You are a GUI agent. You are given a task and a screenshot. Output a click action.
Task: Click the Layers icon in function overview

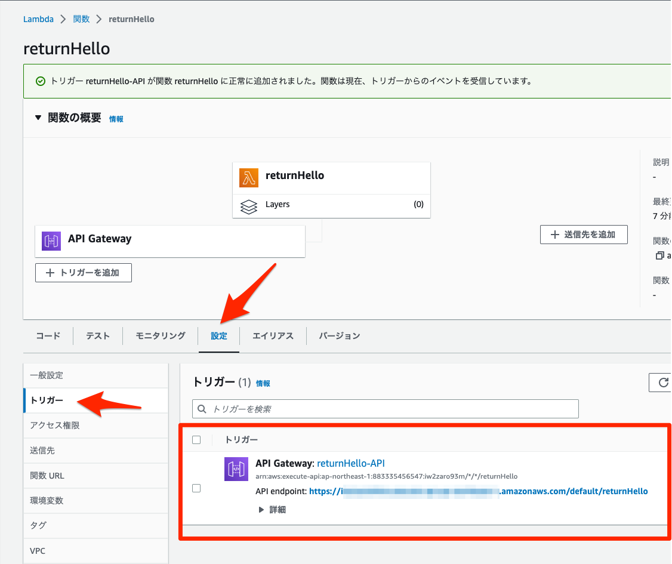(x=248, y=206)
